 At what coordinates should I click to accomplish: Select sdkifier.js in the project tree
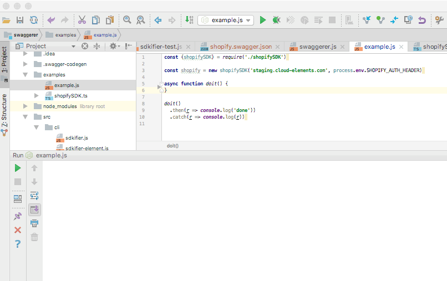click(77, 138)
